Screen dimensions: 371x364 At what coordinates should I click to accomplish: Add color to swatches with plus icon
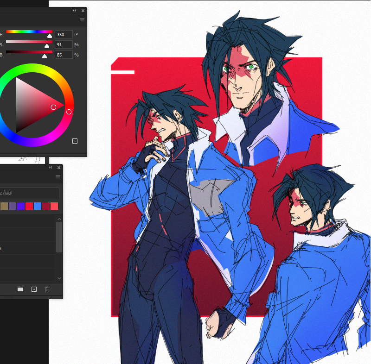[x=75, y=141]
